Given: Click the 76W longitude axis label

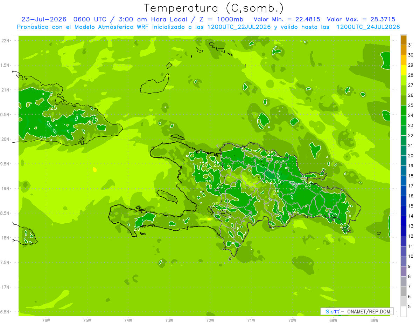Looking at the screenshot, I should click(46, 320).
